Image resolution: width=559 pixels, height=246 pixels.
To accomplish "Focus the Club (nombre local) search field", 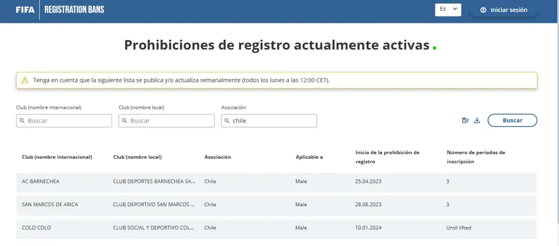I will pos(166,120).
